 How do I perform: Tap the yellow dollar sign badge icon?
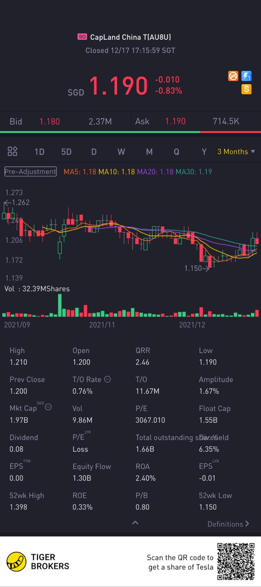246,89
